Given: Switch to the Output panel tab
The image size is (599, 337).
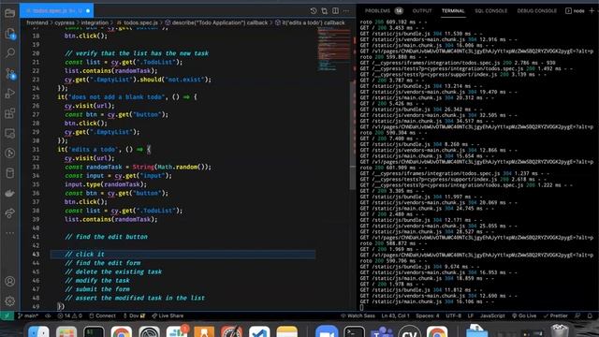Looking at the screenshot, I should coord(422,10).
